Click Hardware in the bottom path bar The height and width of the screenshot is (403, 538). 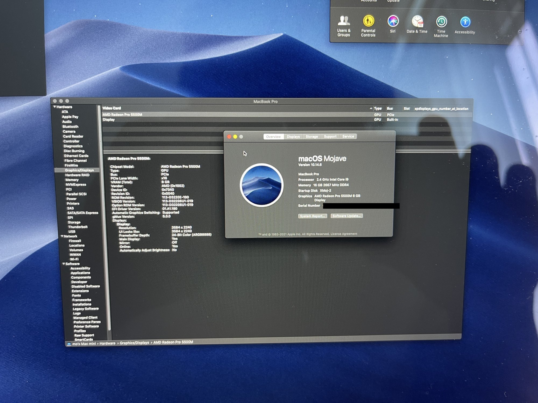pos(107,343)
